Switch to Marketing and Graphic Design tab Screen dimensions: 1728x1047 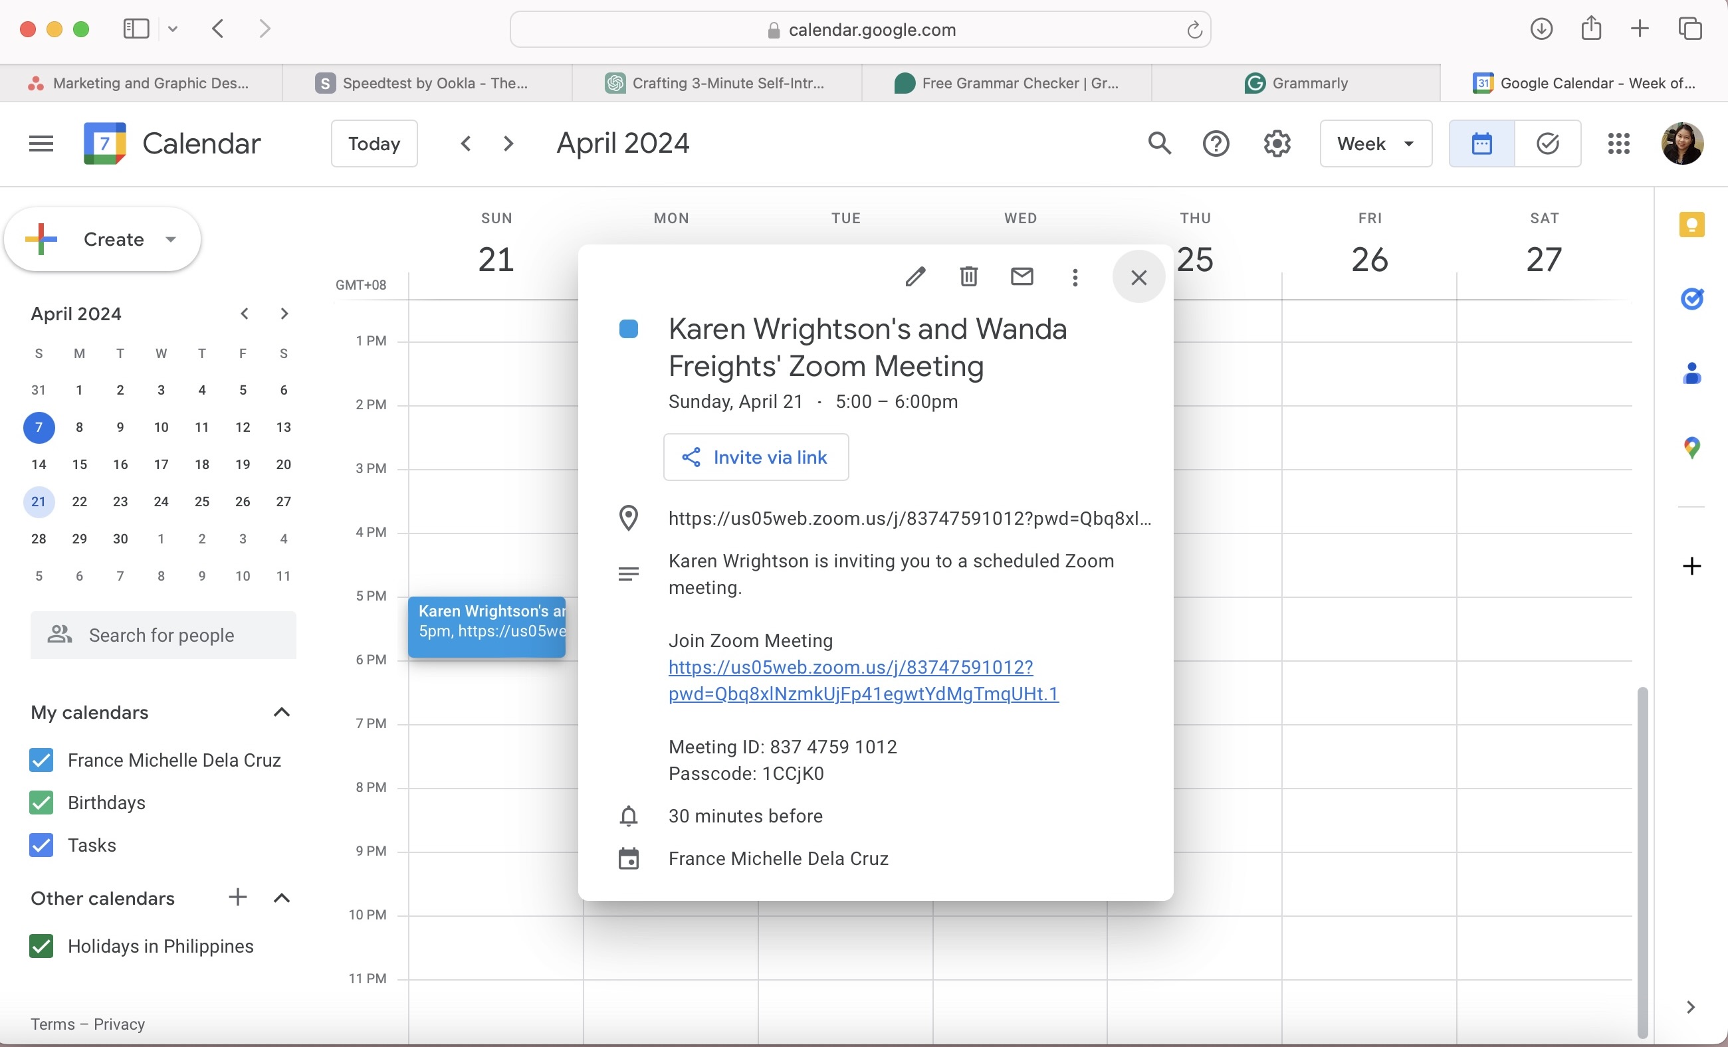click(x=141, y=82)
